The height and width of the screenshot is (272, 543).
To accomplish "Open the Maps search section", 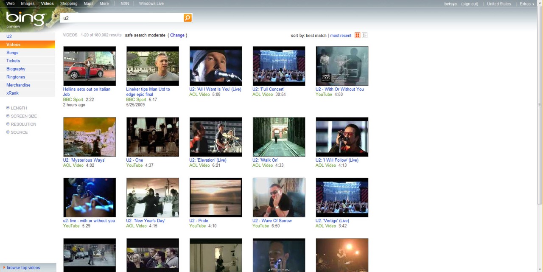I will tap(88, 3).
